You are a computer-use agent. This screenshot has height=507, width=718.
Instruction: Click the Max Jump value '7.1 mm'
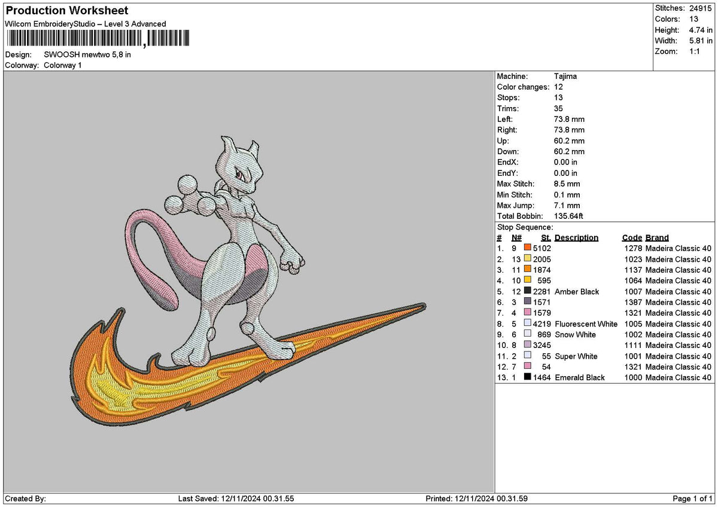pos(567,206)
